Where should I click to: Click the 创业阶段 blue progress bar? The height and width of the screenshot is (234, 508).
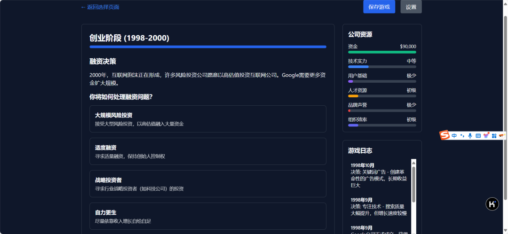point(208,47)
